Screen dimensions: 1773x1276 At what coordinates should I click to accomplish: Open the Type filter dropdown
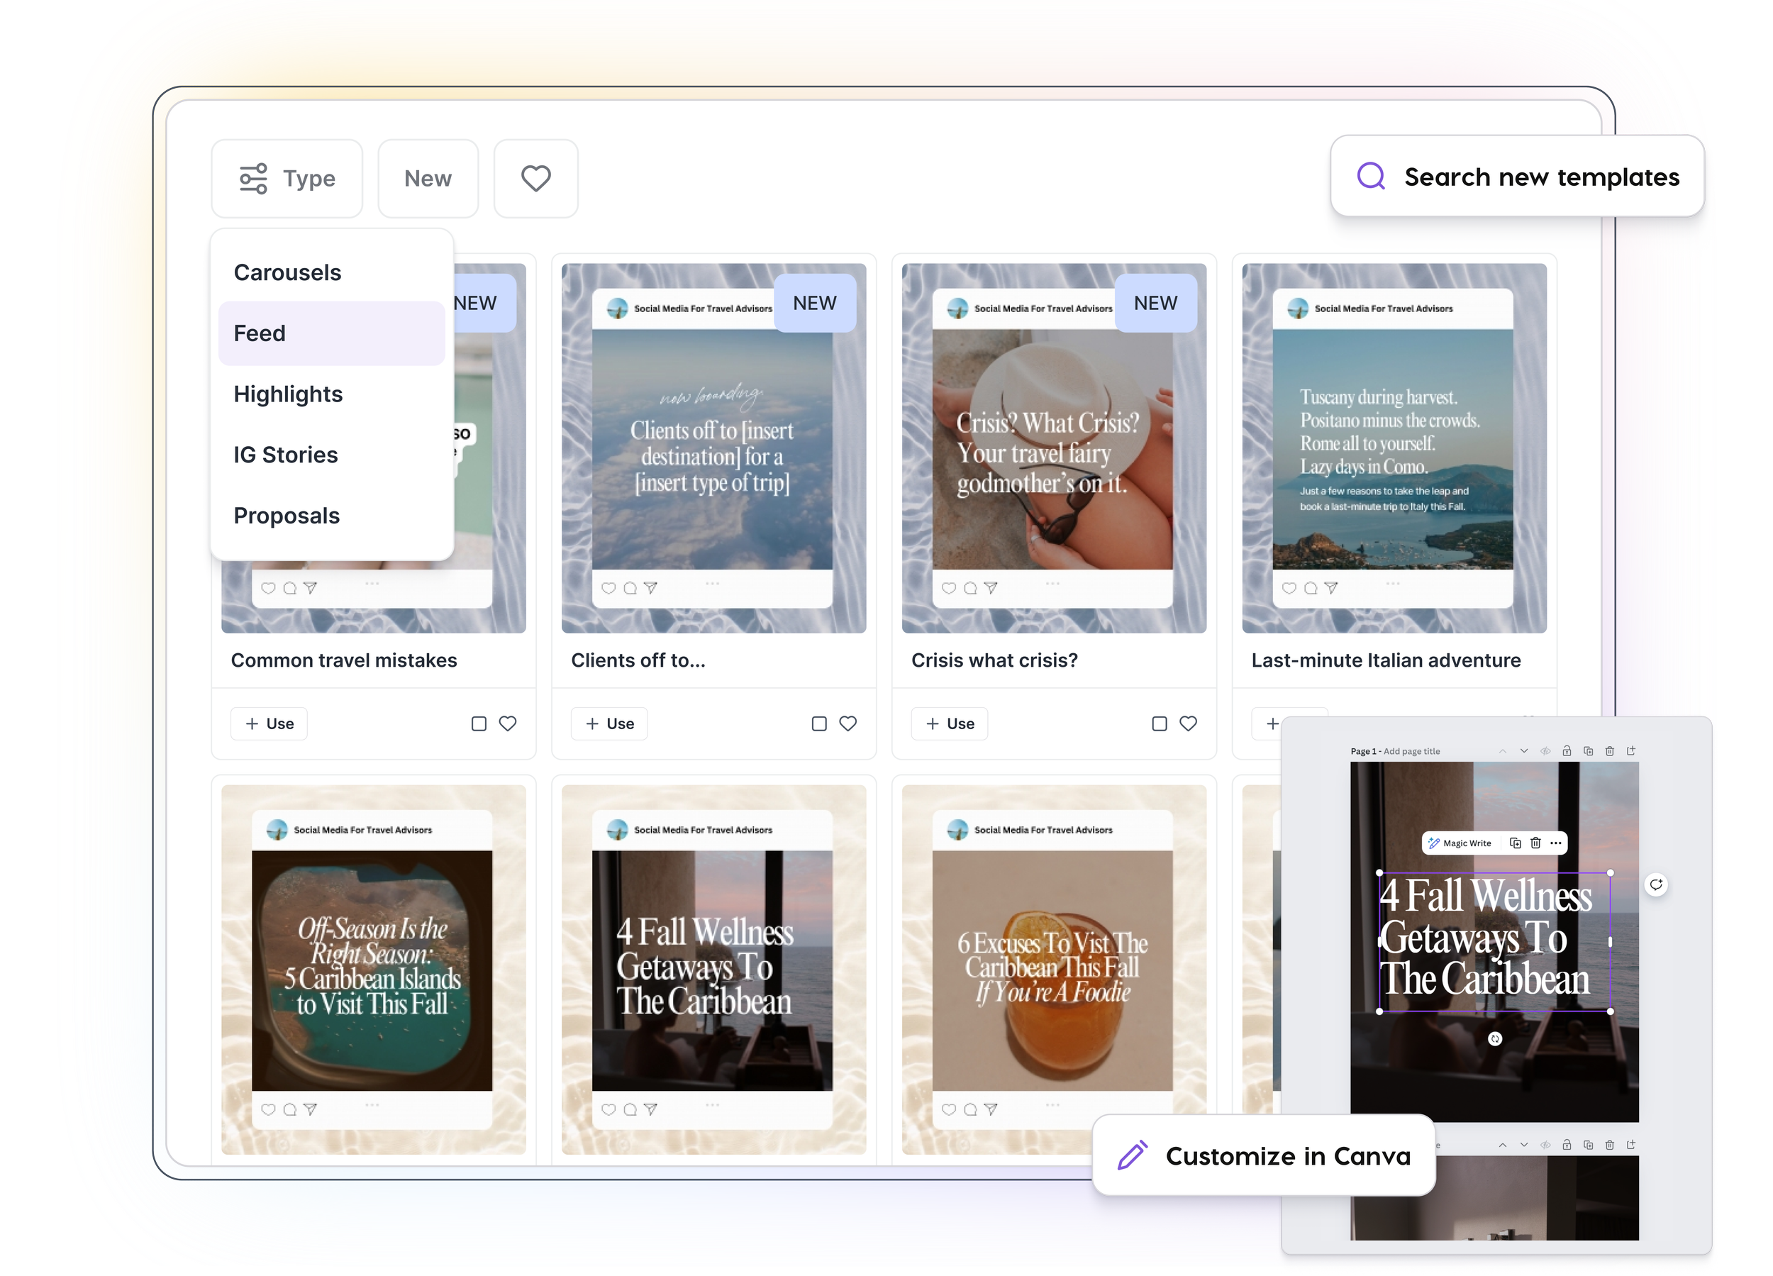coord(287,178)
